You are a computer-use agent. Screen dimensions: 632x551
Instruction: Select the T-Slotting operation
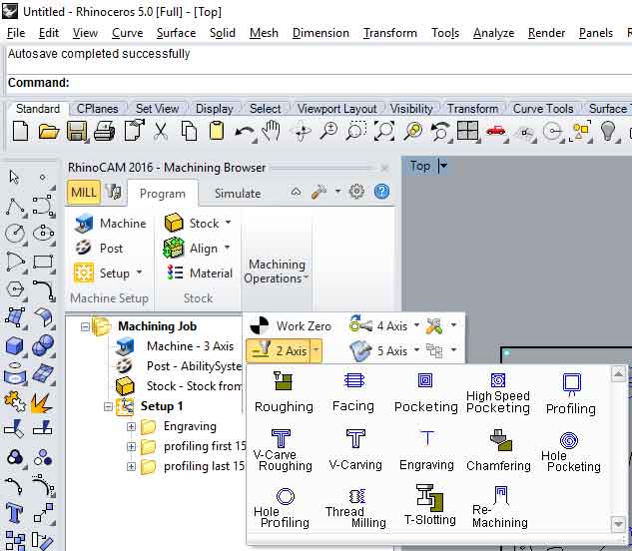[x=430, y=505]
